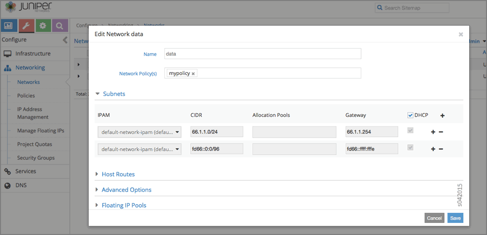Click the Network Policy(s) field
Screen dimensions: 487x235
coord(263,73)
